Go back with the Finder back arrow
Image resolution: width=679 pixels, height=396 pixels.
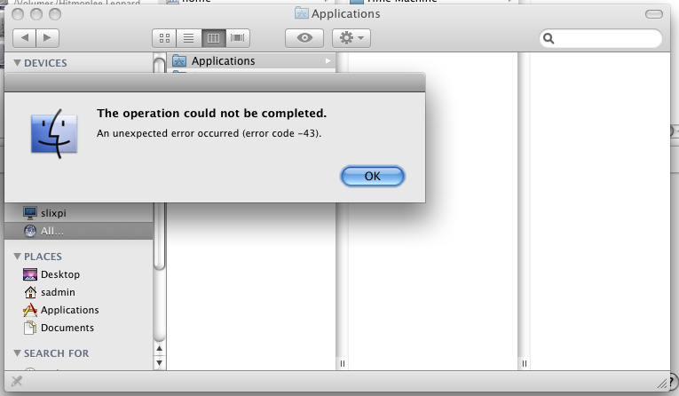click(x=25, y=37)
